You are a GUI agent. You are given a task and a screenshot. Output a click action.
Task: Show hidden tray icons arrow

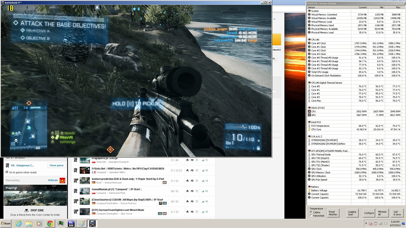point(366,224)
